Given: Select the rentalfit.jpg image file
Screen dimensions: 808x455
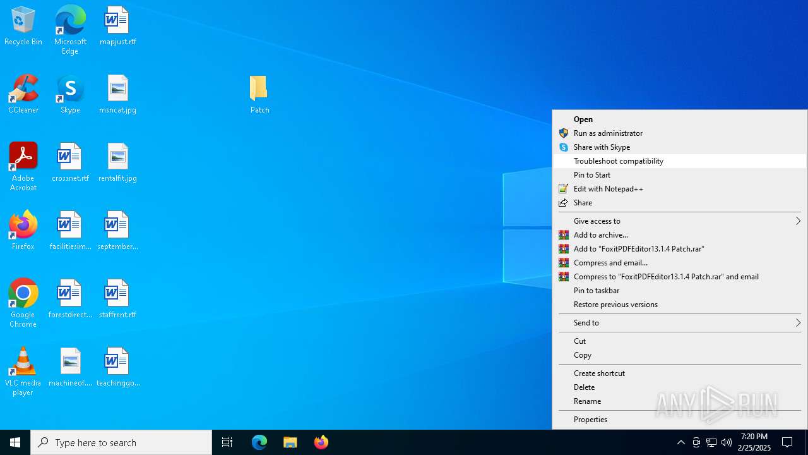Looking at the screenshot, I should pyautogui.click(x=117, y=162).
